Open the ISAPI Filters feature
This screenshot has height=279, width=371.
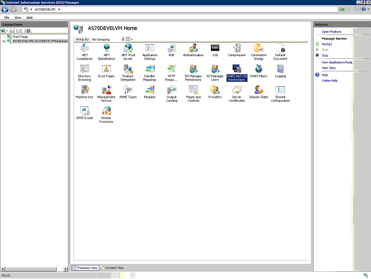point(258,71)
